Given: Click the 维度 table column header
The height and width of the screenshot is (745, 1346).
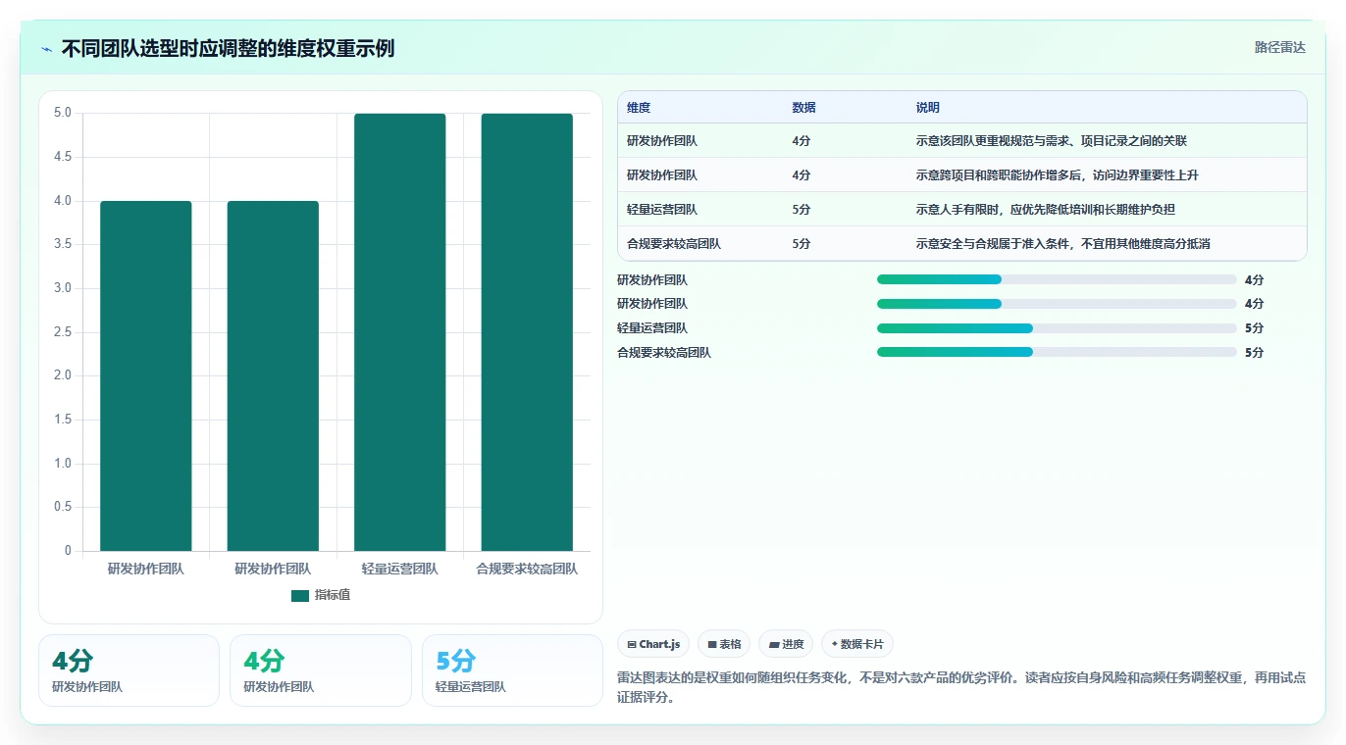Looking at the screenshot, I should [639, 108].
